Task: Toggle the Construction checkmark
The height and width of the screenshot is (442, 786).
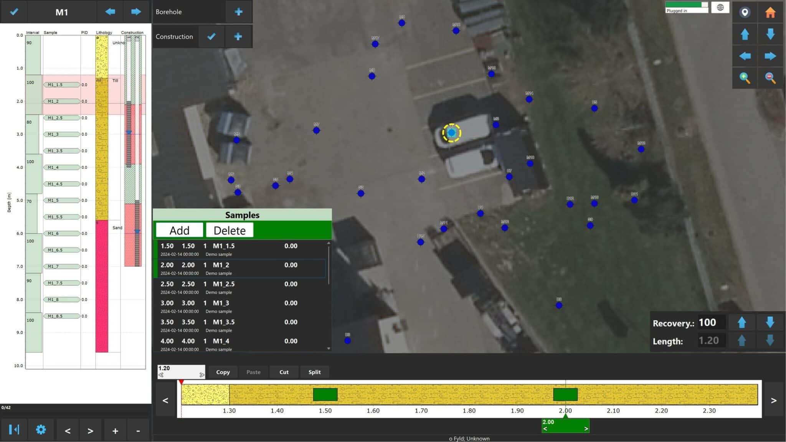Action: tap(211, 36)
